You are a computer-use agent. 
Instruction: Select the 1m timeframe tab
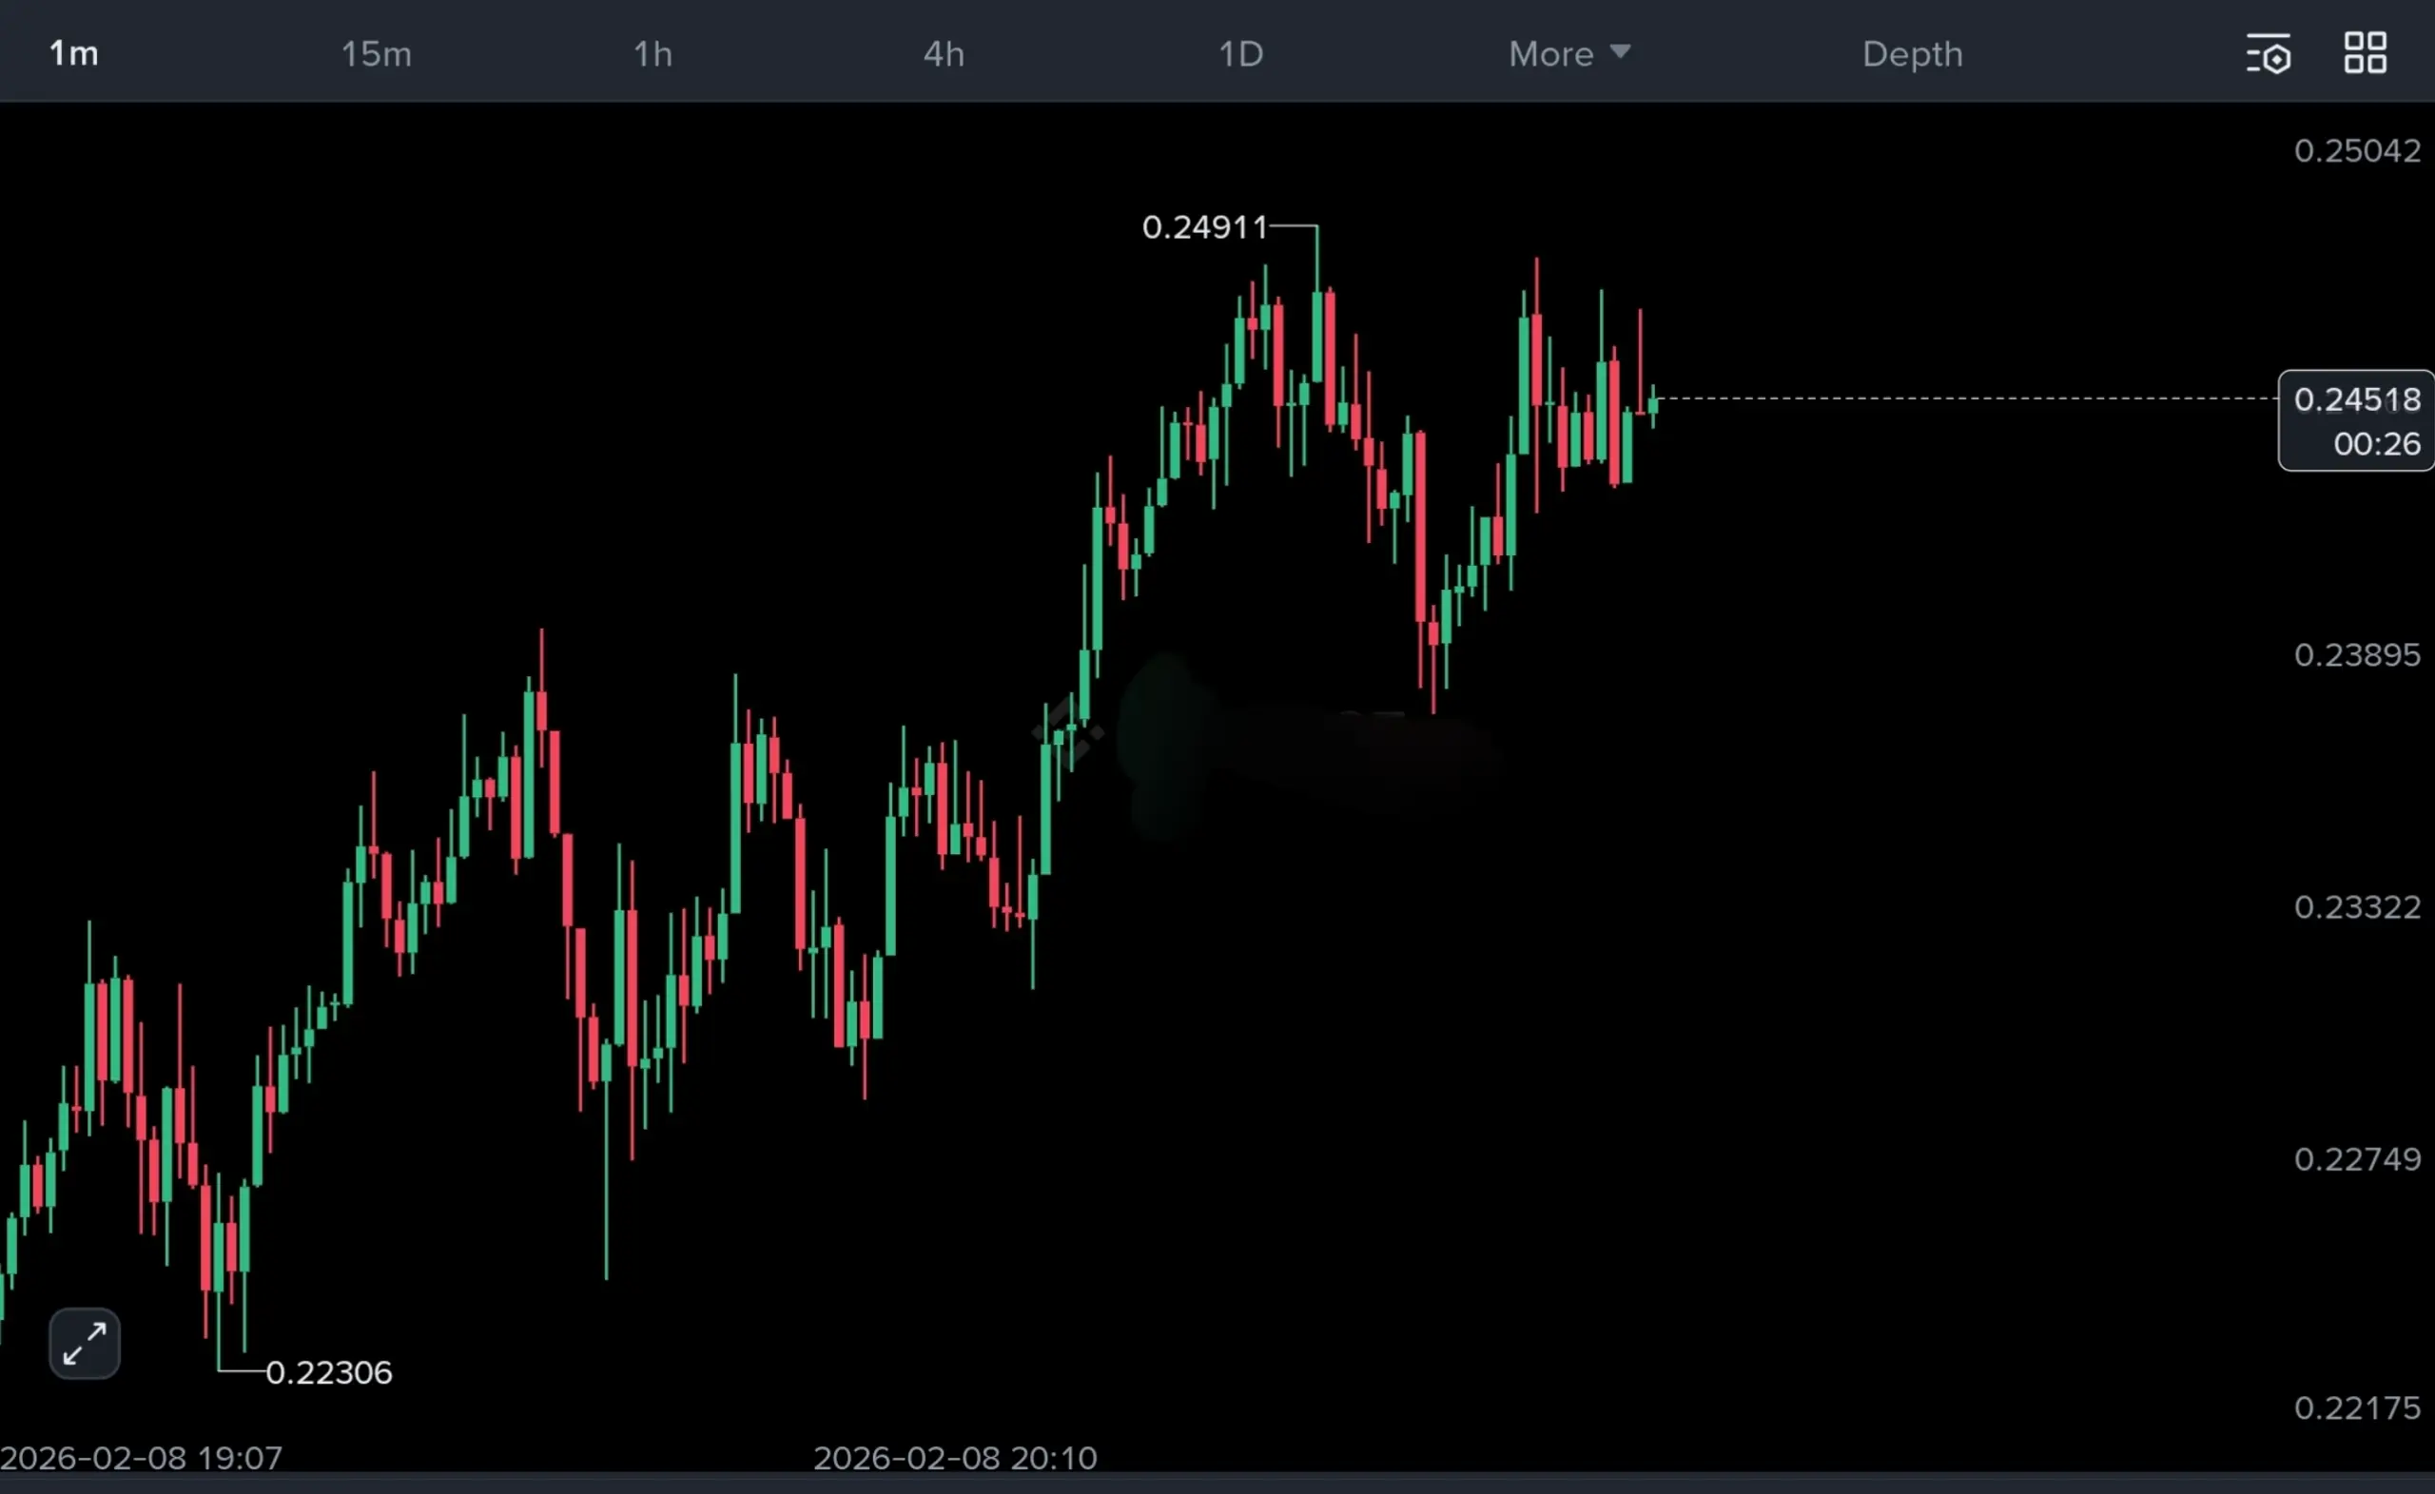coord(74,53)
